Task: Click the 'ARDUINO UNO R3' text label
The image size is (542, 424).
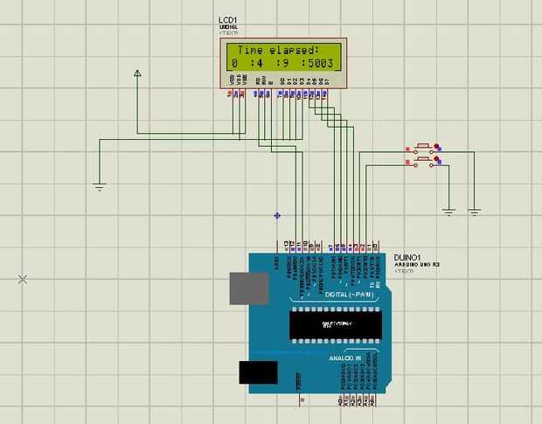Action: coord(417,265)
